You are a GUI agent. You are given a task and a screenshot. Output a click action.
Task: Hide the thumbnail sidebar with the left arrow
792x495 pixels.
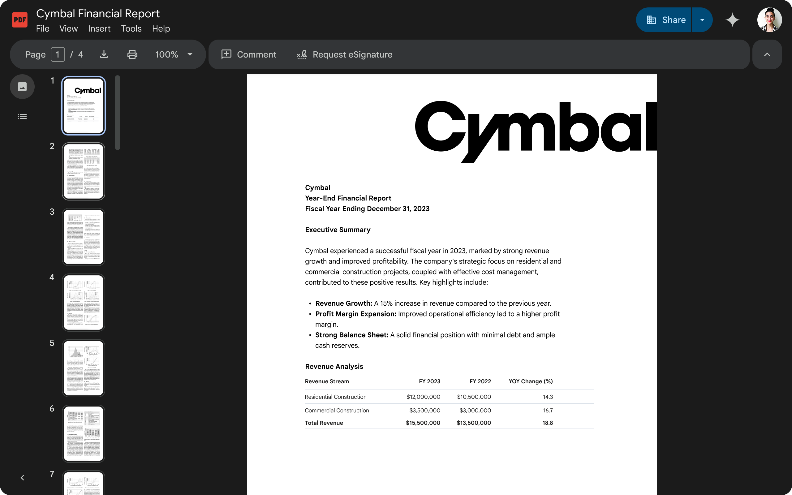pyautogui.click(x=22, y=477)
